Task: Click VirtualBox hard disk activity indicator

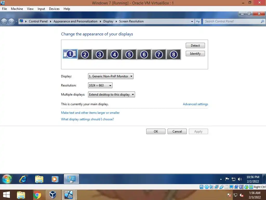Action: (201, 187)
